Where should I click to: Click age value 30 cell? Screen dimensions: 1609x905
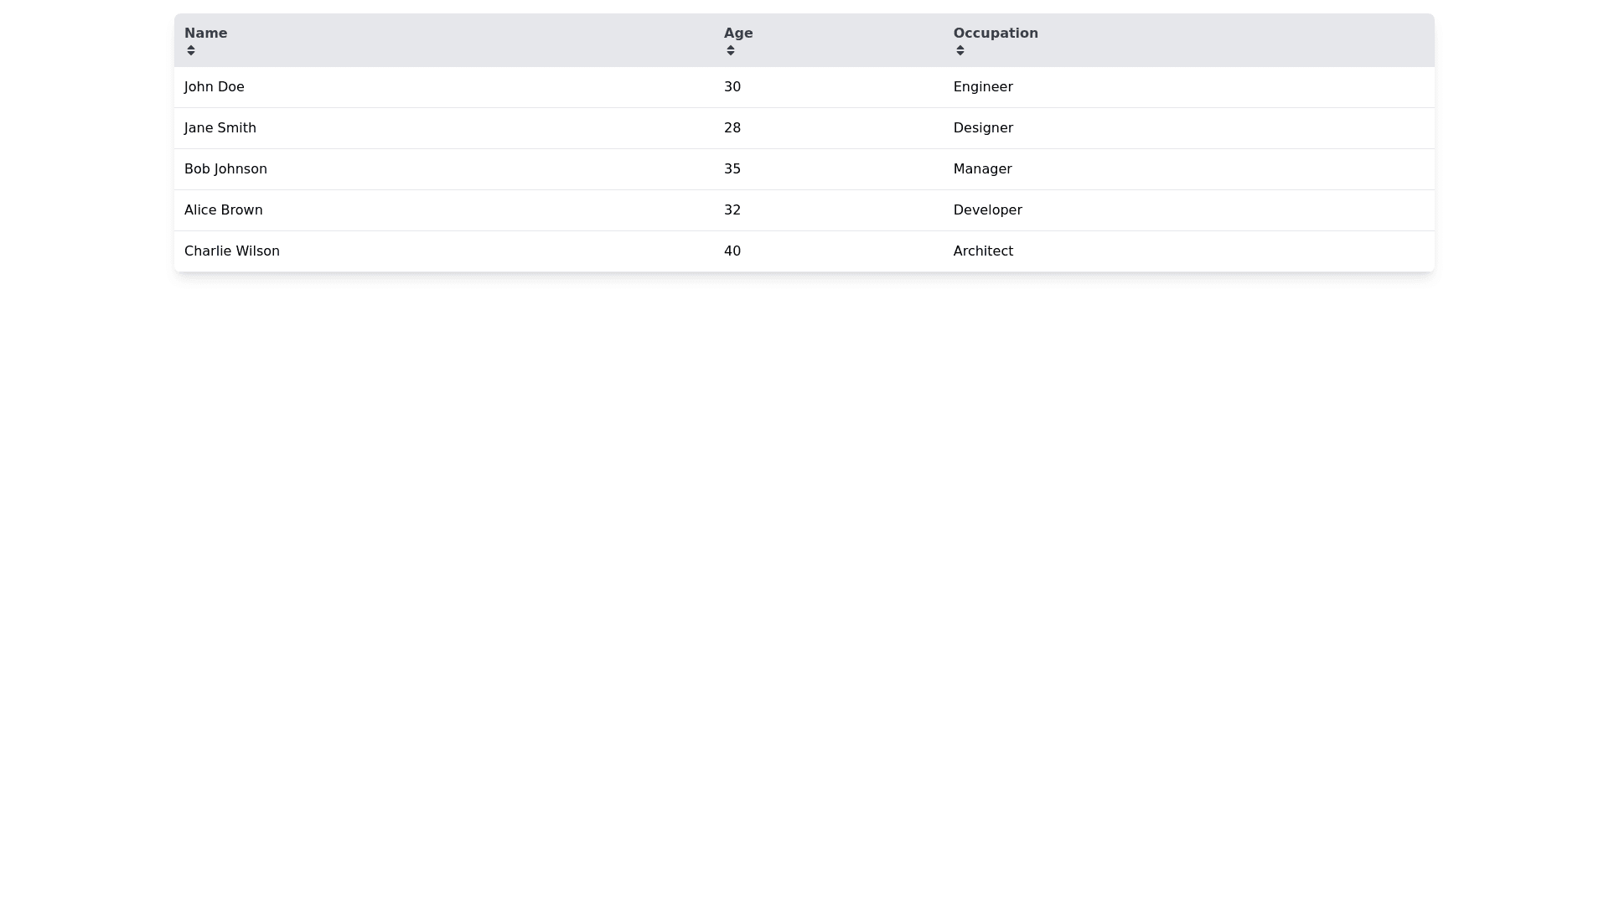pyautogui.click(x=732, y=87)
